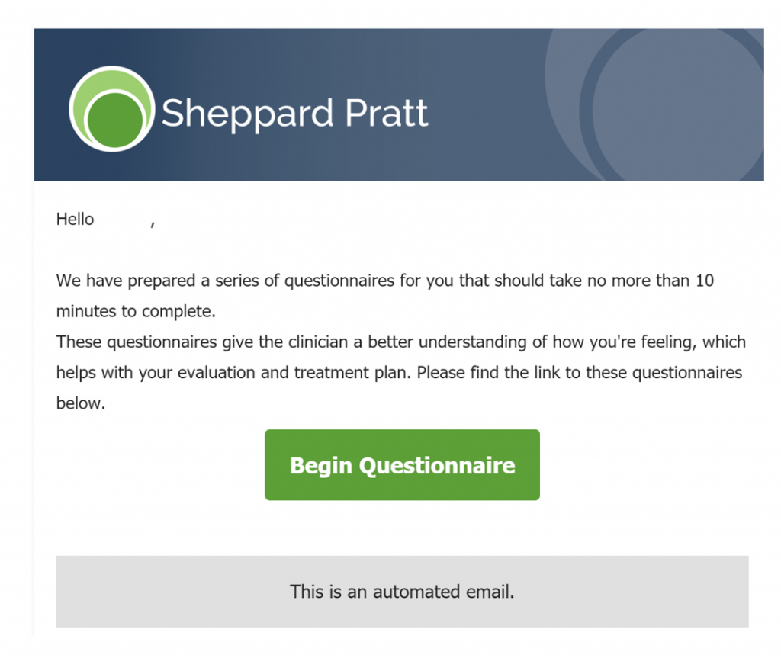Click the line starting helps with your evaluation
The image size is (781, 658).
pyautogui.click(x=399, y=373)
